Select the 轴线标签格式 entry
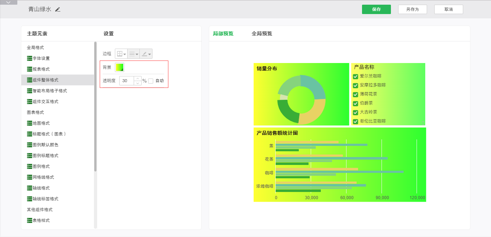 tap(45, 199)
